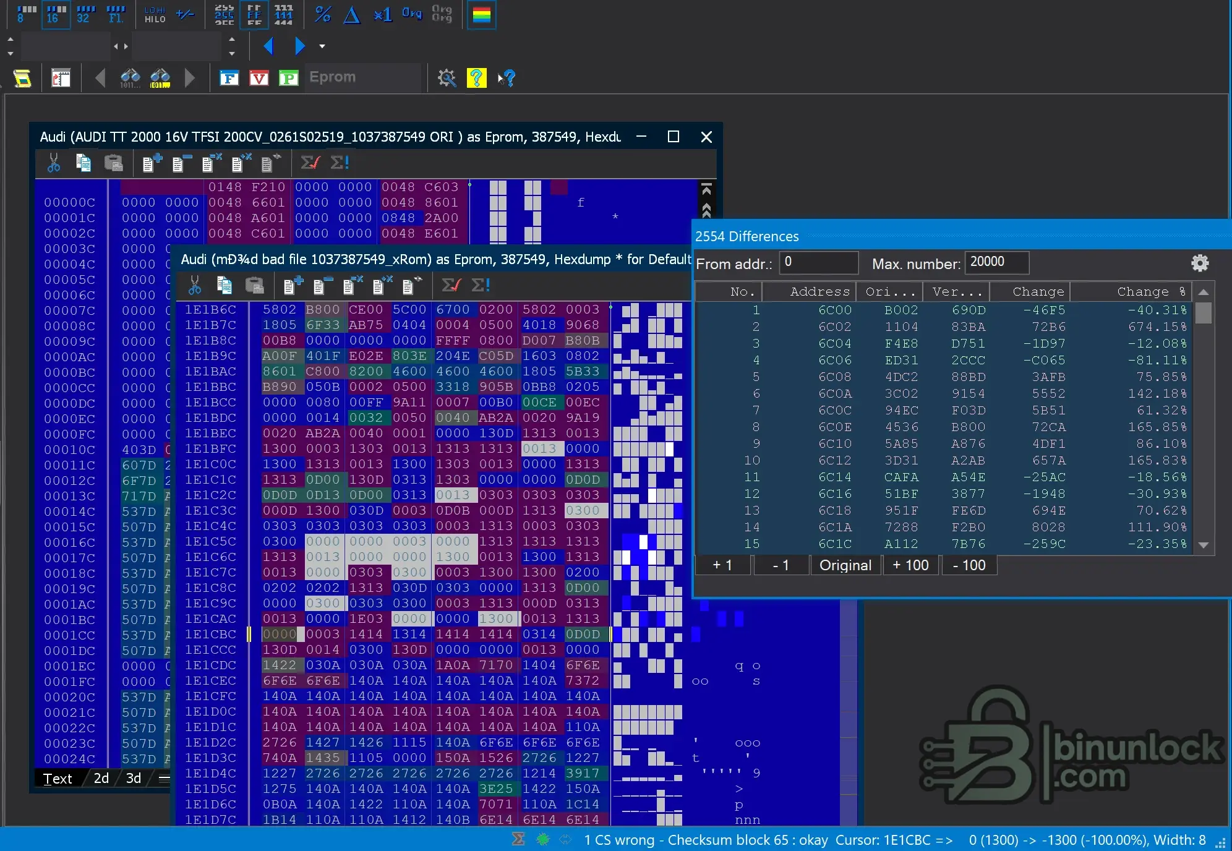The height and width of the screenshot is (851, 1232).
Task: Click the double Org Org compare icon
Action: [x=442, y=14]
